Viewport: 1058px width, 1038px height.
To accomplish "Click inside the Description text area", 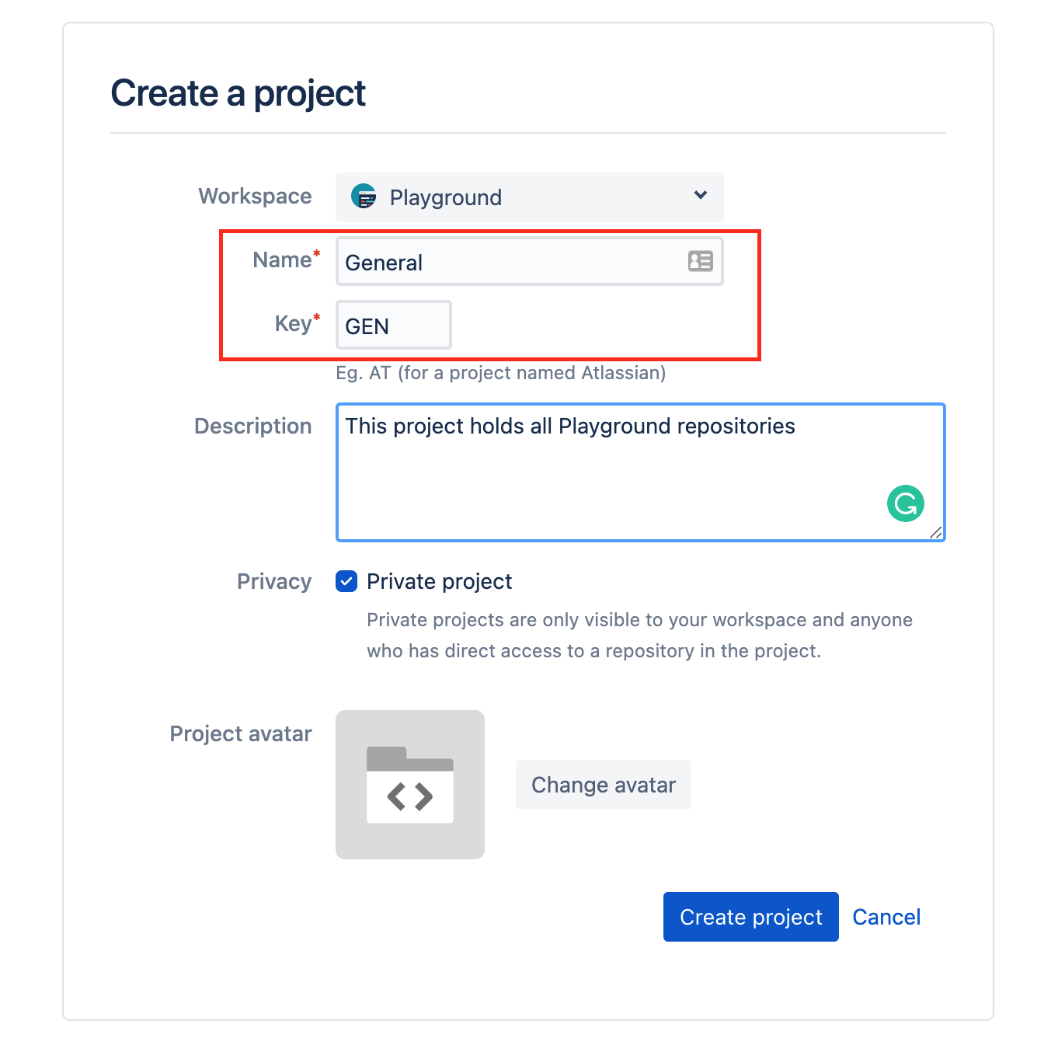I will [641, 472].
